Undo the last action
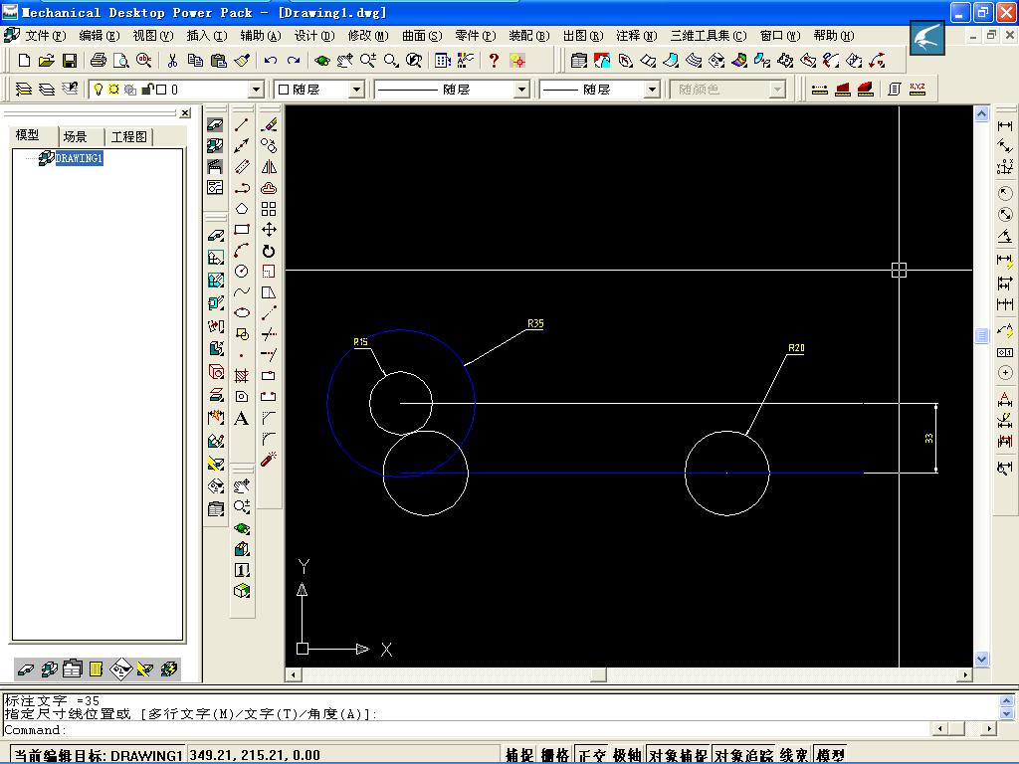Image resolution: width=1019 pixels, height=764 pixels. [271, 61]
